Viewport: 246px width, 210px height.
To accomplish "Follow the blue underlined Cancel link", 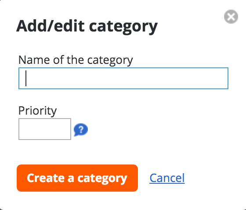I will point(167,178).
